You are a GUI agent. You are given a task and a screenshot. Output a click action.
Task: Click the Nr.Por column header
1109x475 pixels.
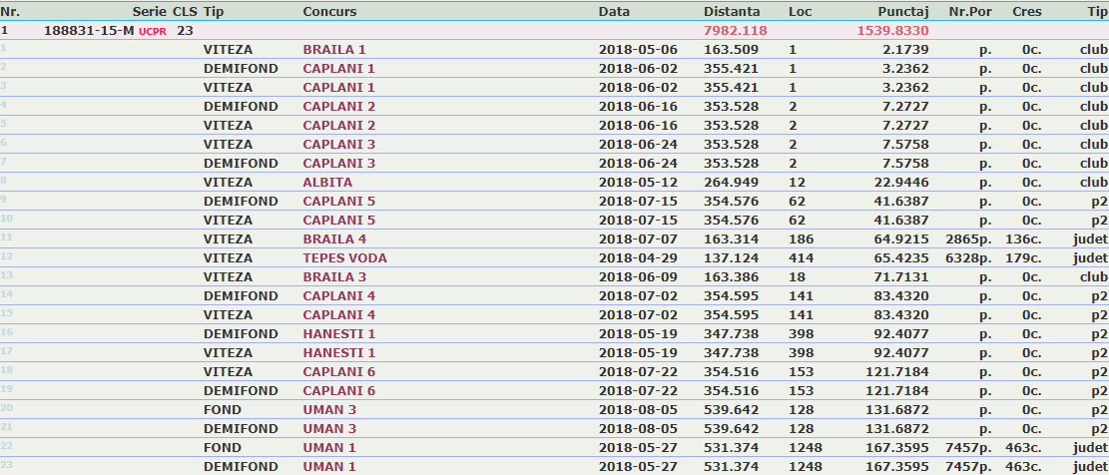pyautogui.click(x=970, y=12)
